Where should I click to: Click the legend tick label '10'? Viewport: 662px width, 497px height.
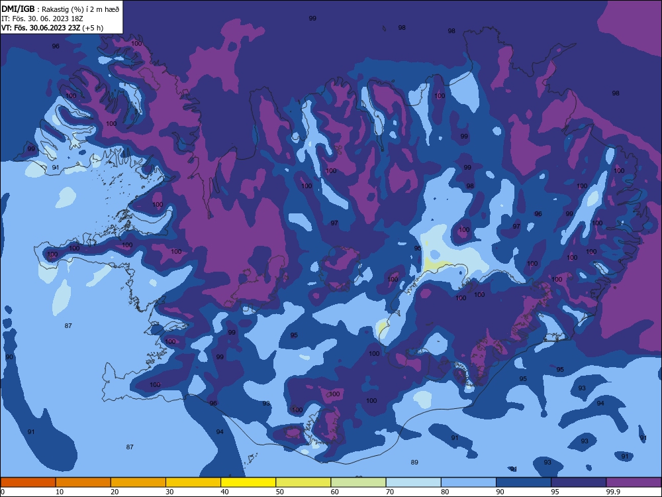[x=60, y=492]
